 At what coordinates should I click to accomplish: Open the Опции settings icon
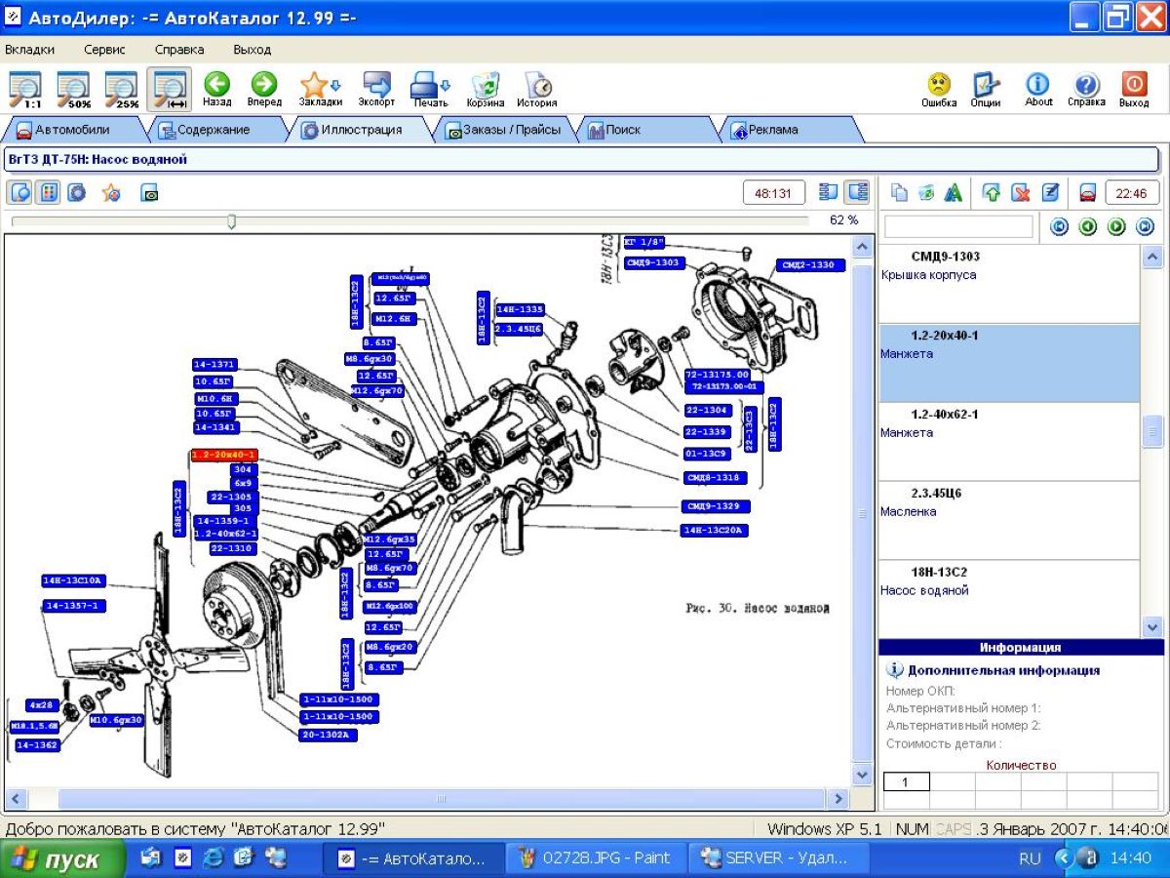coord(986,90)
